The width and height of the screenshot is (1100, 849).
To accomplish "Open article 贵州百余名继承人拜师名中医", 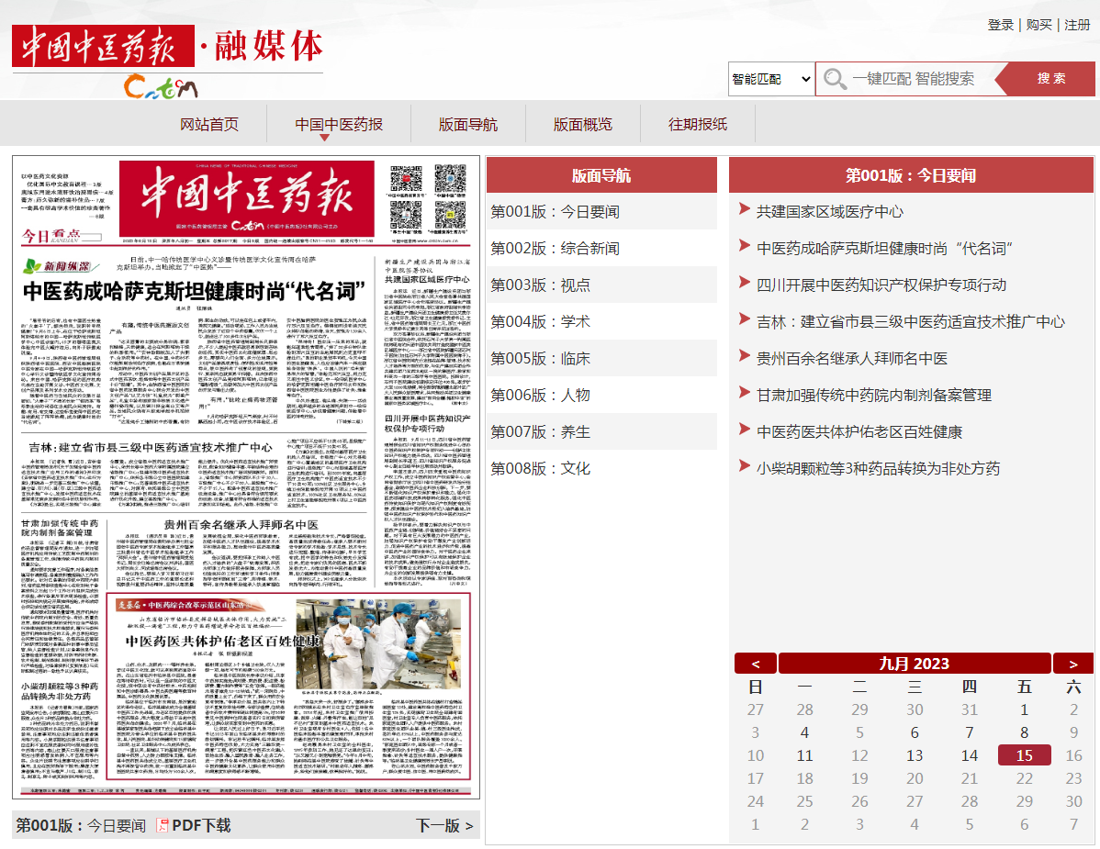I will click(852, 358).
